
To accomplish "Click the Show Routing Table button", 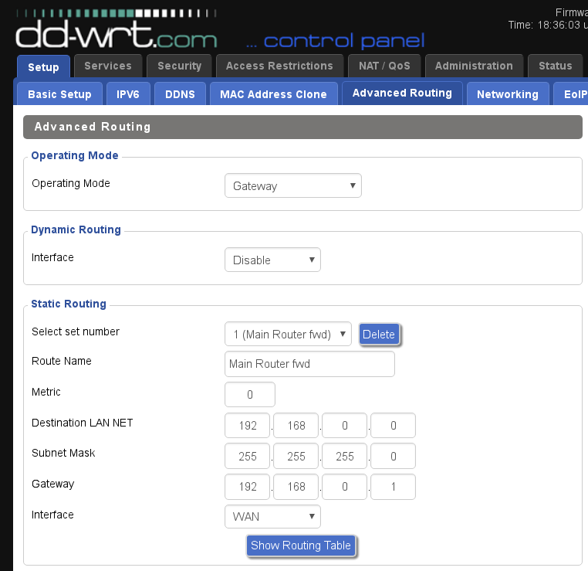I will coord(301,546).
